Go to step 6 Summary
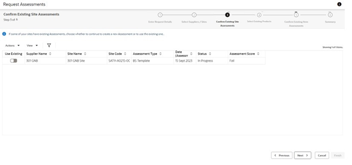 tap(330, 15)
